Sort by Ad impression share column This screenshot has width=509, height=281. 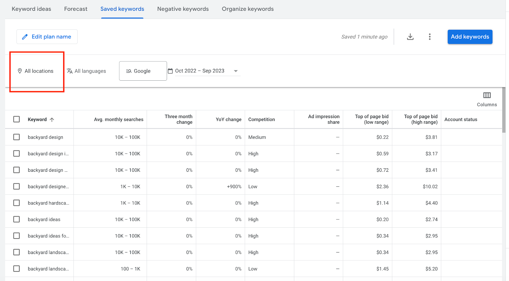click(x=324, y=119)
